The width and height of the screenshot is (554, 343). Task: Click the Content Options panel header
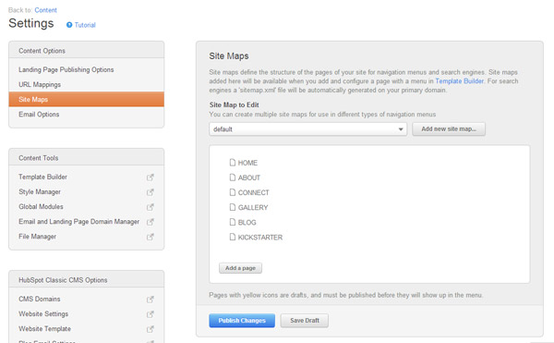(86, 50)
